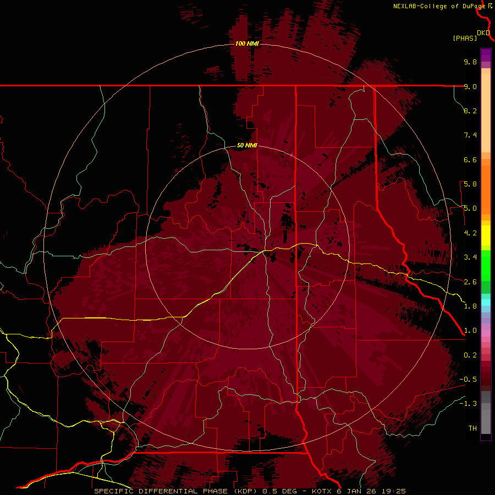
Task: Click the 0.2 legend value
Action: pyautogui.click(x=470, y=355)
